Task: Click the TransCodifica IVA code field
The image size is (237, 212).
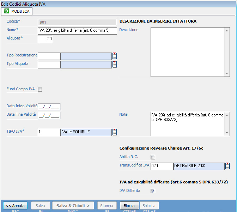Action: [x=162, y=166]
